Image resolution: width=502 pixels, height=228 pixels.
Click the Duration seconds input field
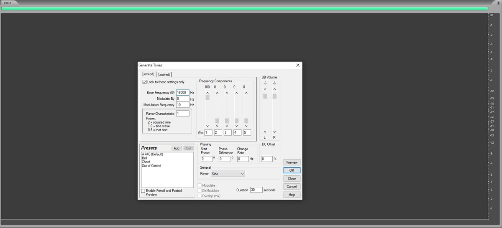[x=256, y=190]
